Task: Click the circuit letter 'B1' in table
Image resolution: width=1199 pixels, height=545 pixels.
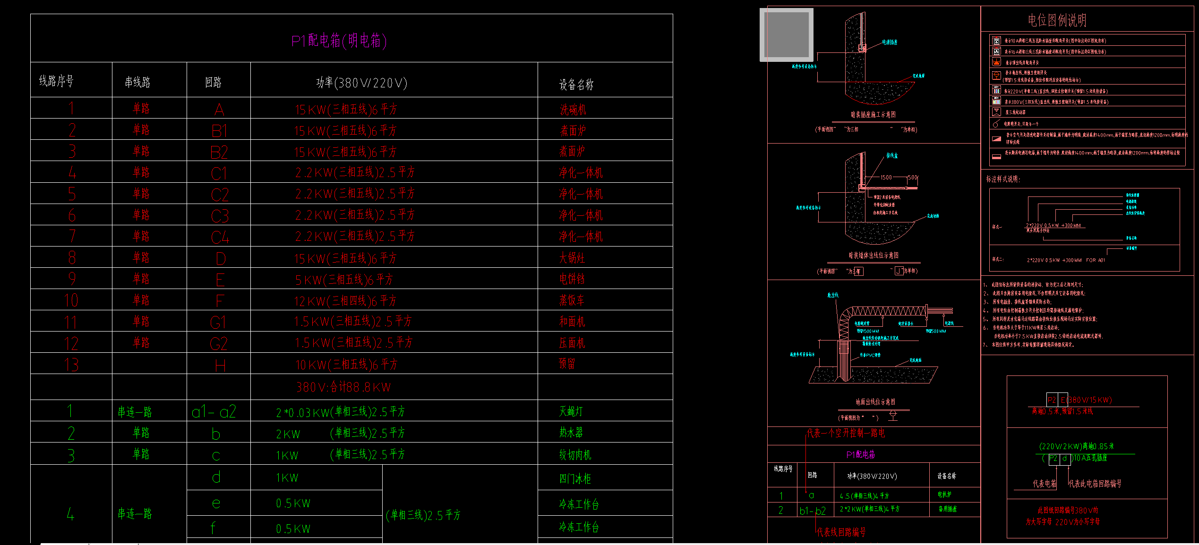Action: click(x=219, y=131)
